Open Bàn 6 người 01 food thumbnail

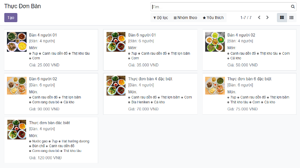[116, 42]
